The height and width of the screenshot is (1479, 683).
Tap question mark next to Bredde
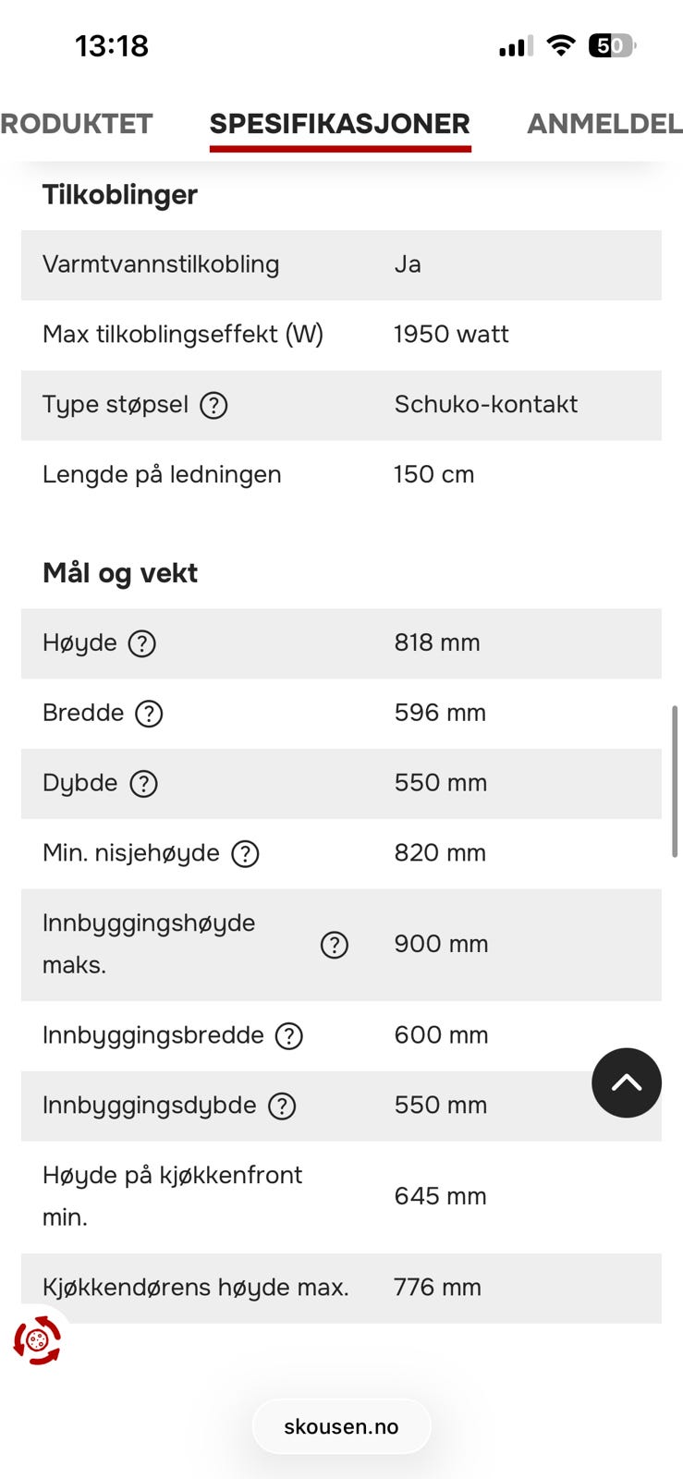click(x=149, y=714)
